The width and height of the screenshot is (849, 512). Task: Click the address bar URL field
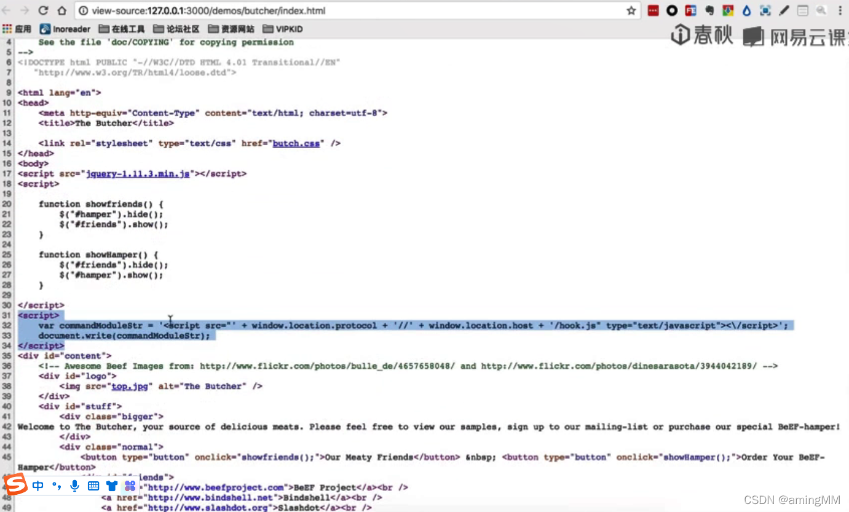tap(357, 10)
